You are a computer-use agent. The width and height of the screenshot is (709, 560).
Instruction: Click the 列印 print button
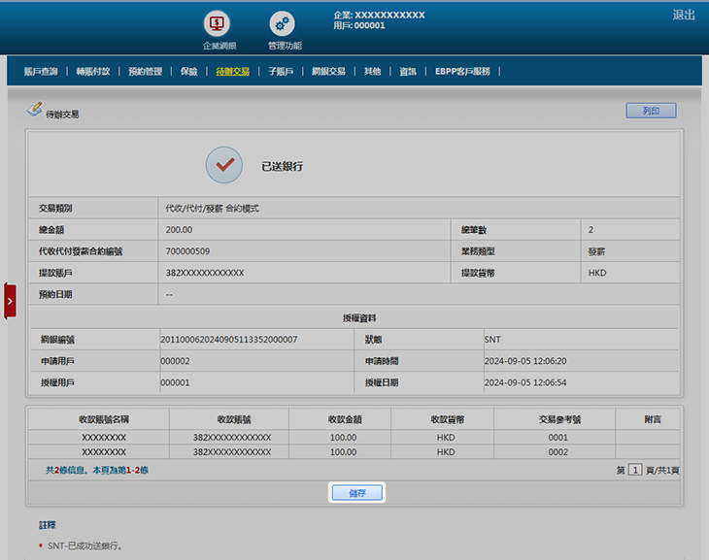(x=650, y=111)
